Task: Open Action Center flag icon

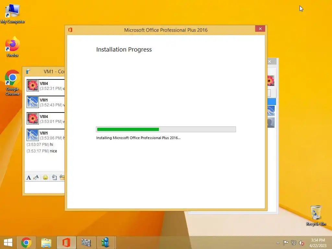Action: (x=286, y=243)
